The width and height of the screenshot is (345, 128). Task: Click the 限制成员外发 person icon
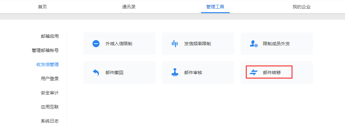[253, 44]
